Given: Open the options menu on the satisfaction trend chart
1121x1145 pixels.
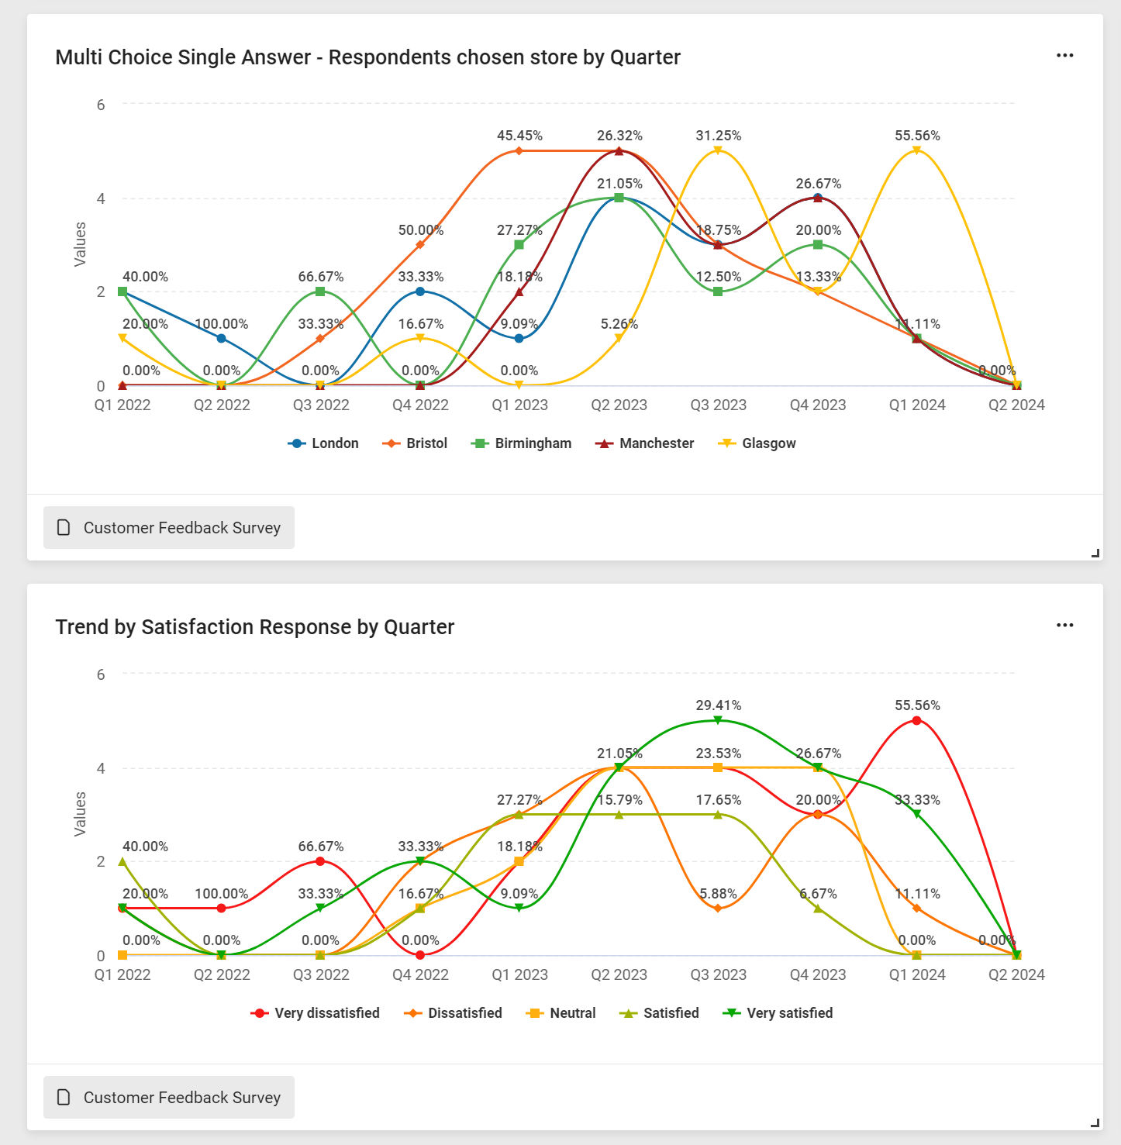Looking at the screenshot, I should tap(1065, 625).
